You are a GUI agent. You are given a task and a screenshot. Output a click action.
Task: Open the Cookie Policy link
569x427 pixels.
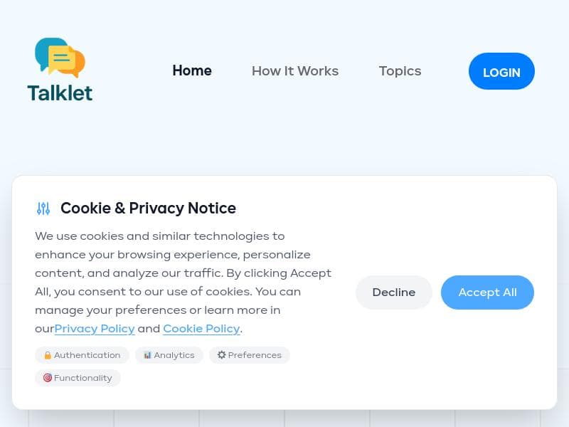click(x=201, y=328)
